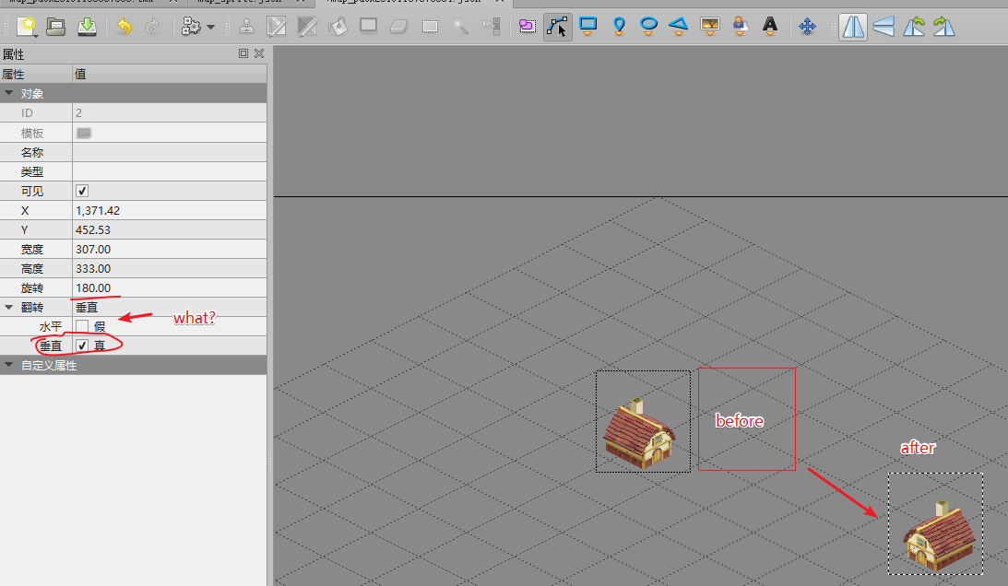
Task: Select the Insert Rectangle tool
Action: point(587,27)
